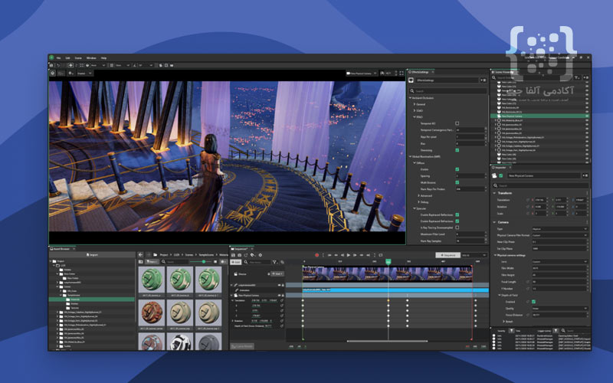Toggle eye icon for New Physical Camera node
This screenshot has width=613, height=383.
pyautogui.click(x=587, y=116)
